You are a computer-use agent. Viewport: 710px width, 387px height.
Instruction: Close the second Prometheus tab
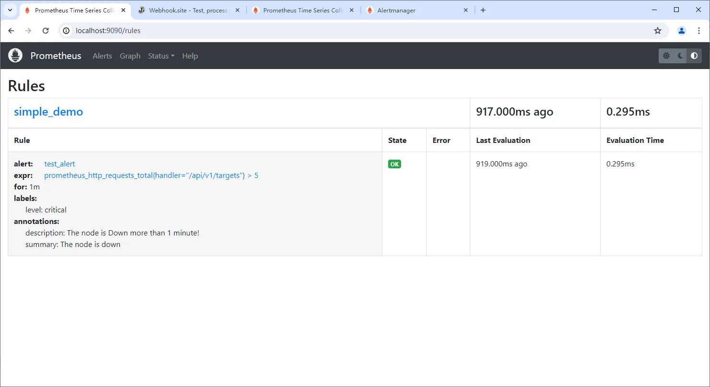[352, 10]
